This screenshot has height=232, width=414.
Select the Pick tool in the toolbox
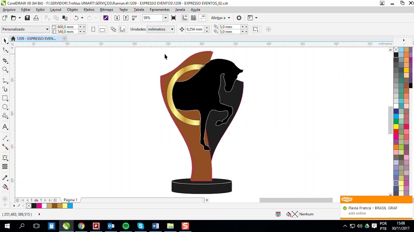coord(5,41)
